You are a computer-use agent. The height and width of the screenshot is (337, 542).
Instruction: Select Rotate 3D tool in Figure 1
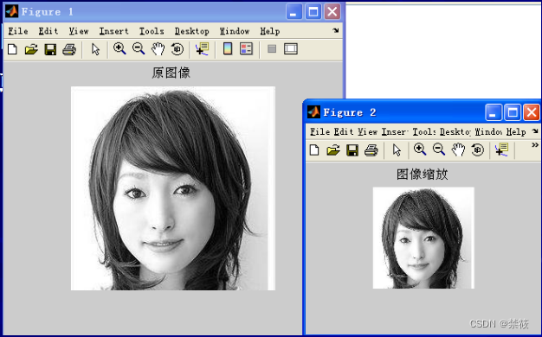177,49
